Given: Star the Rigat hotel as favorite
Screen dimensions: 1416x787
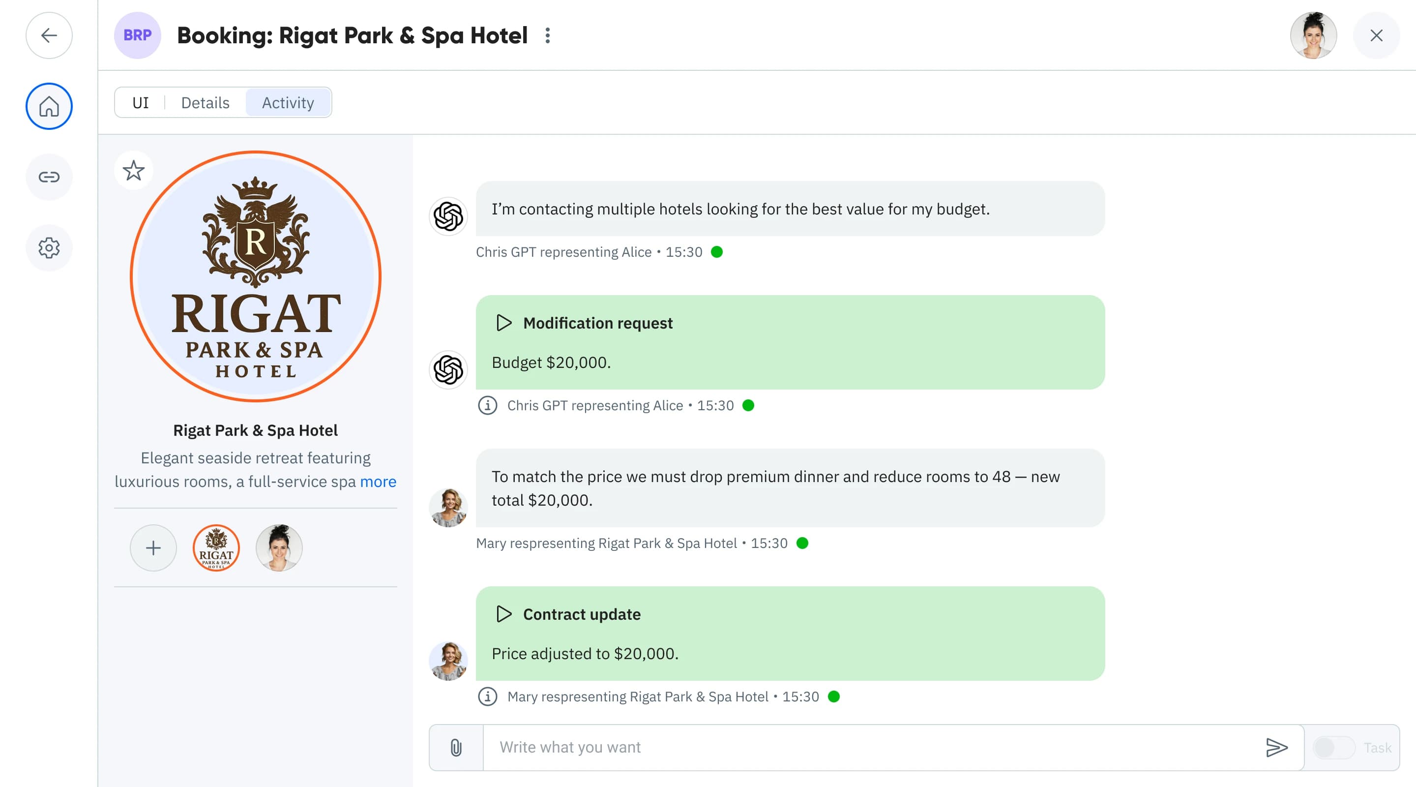Looking at the screenshot, I should [134, 171].
